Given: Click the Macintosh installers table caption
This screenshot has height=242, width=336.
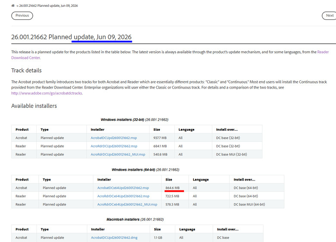Looking at the screenshot, I should 135,220.
